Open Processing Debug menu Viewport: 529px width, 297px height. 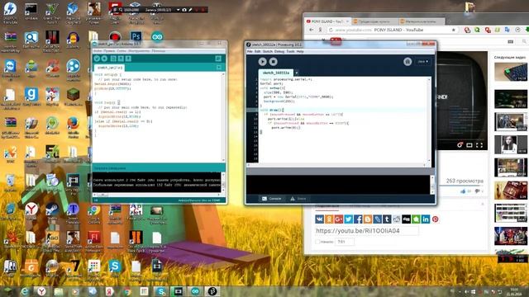point(279,51)
